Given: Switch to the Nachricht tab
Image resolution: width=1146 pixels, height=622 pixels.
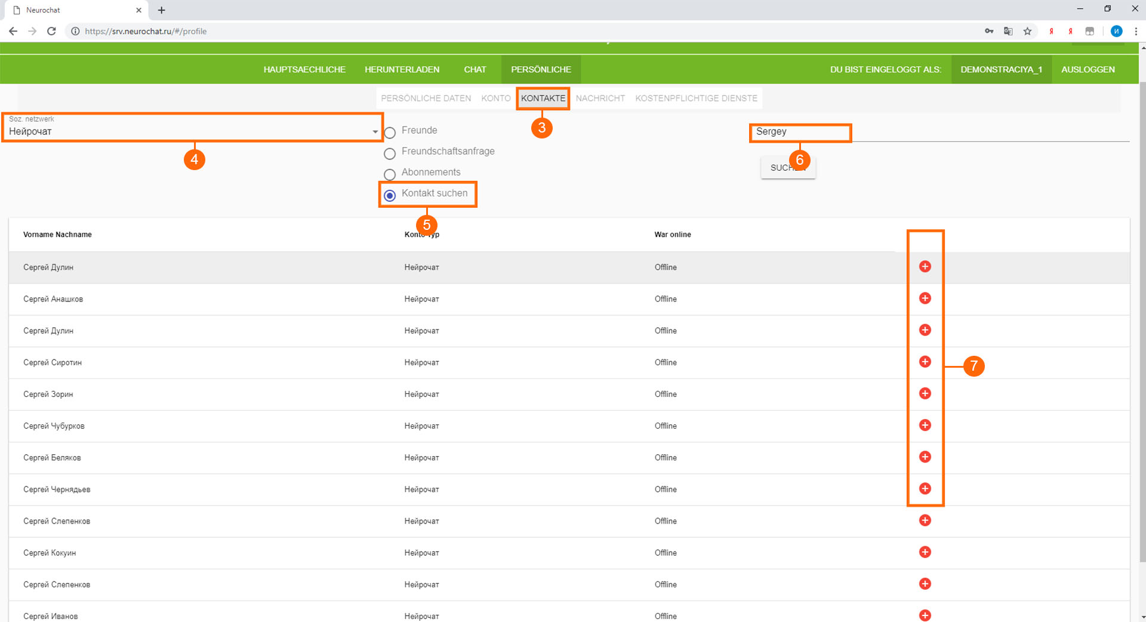Looking at the screenshot, I should pyautogui.click(x=600, y=98).
